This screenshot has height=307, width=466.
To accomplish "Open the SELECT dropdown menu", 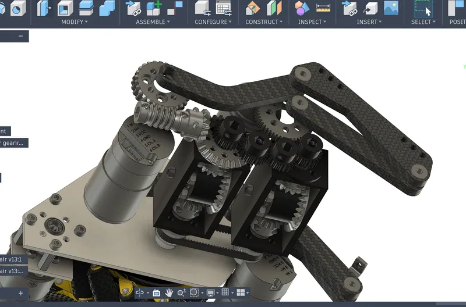I will 423,22.
